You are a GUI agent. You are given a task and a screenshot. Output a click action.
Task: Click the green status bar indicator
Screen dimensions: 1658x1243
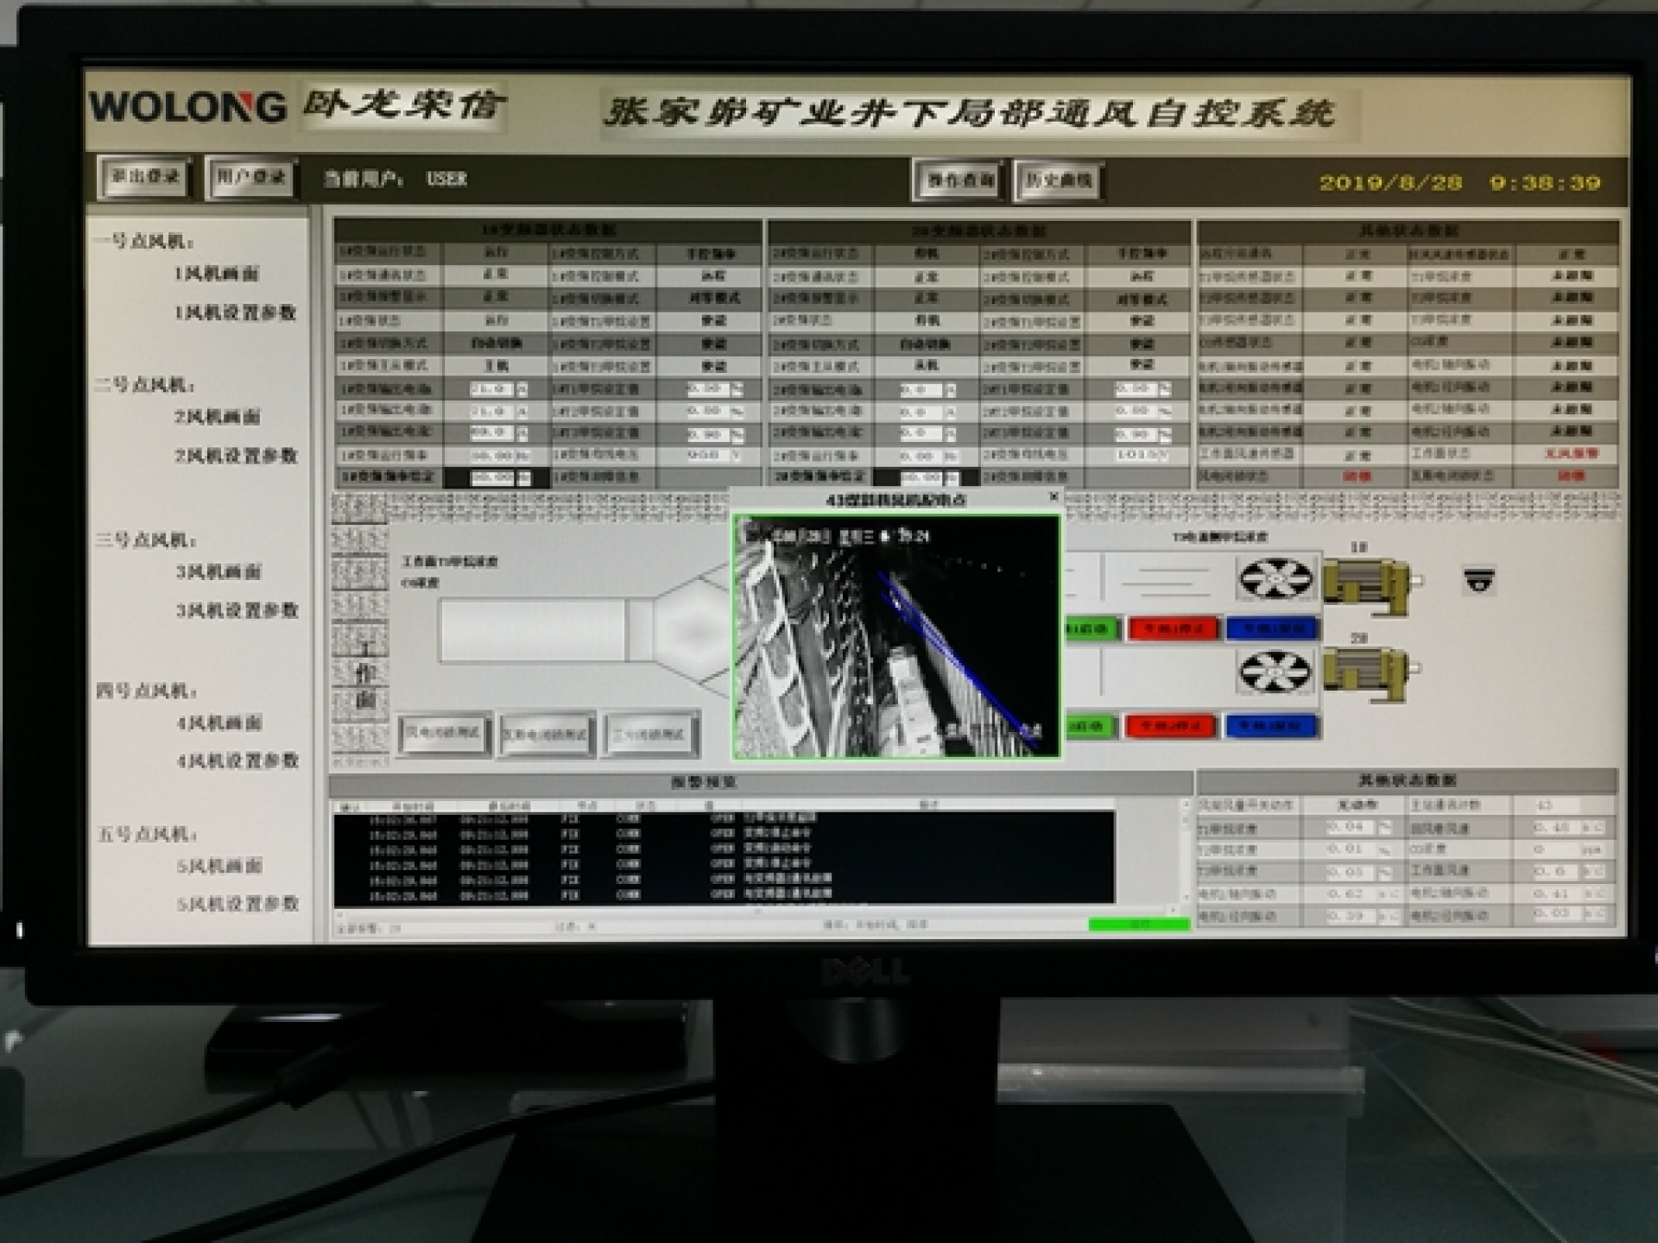point(1138,924)
